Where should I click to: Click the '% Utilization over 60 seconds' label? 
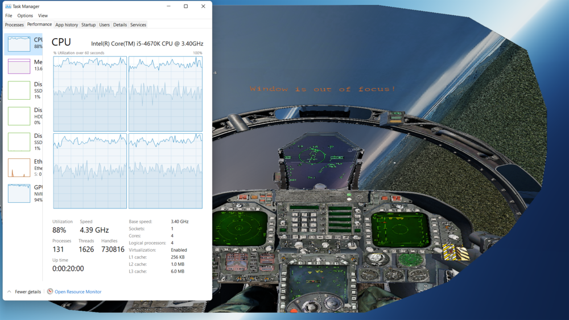point(79,52)
